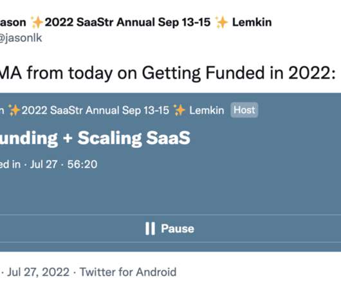Click the sparkle emoji before Lemkin inside Space card
The image size is (341, 285).
pos(180,110)
